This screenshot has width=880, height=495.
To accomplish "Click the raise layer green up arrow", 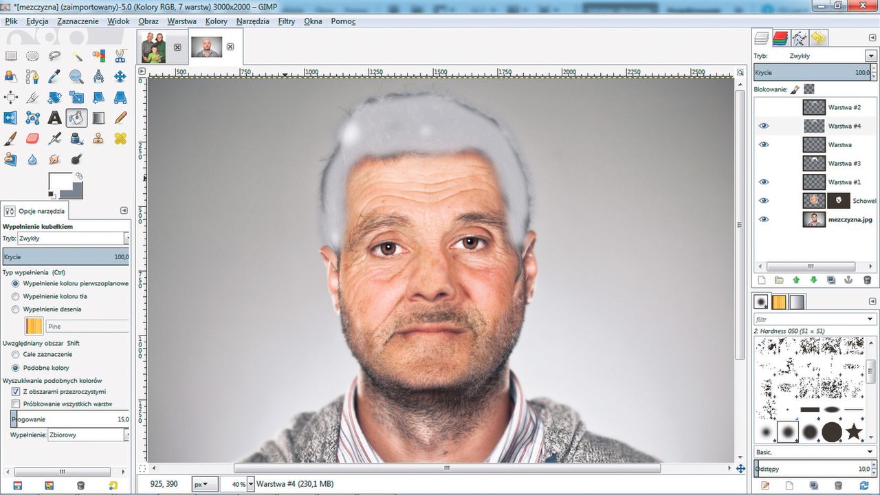I will click(796, 280).
